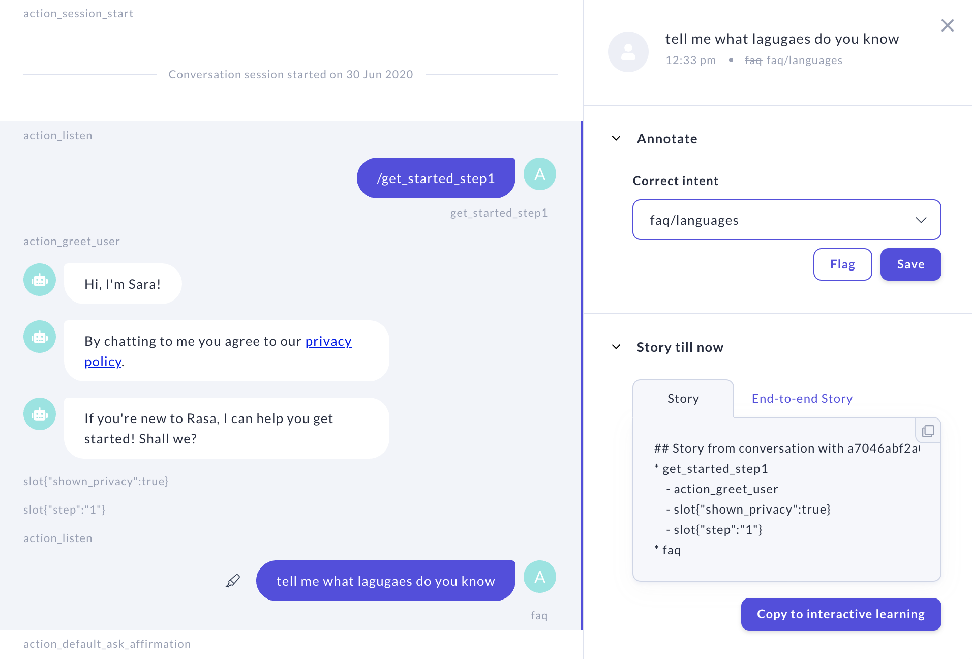The width and height of the screenshot is (972, 659).
Task: Copy the story text using copy icon
Action: 929,431
